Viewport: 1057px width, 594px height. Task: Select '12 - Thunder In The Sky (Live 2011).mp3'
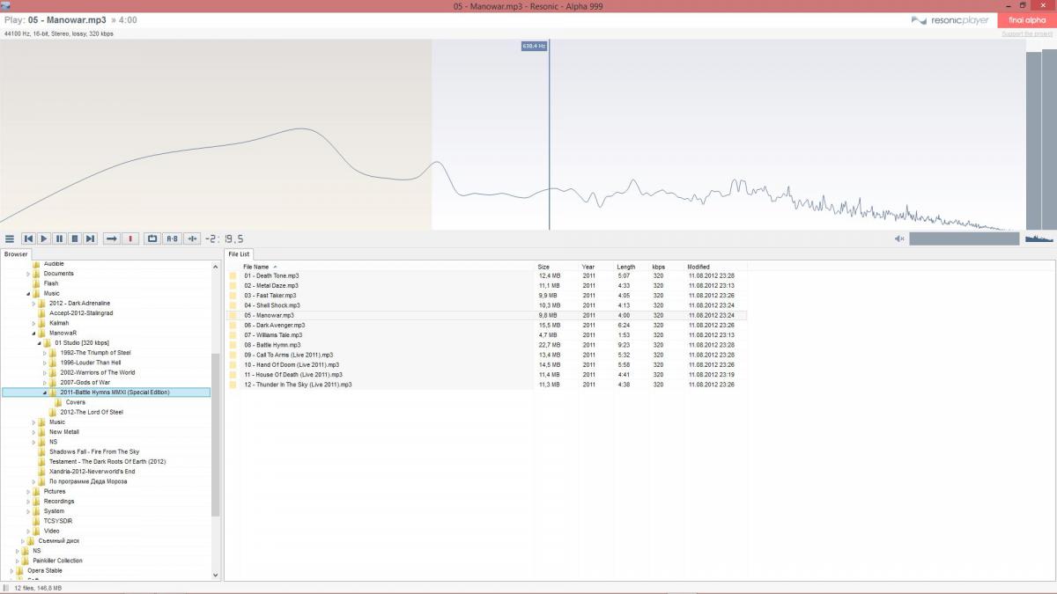click(x=298, y=385)
